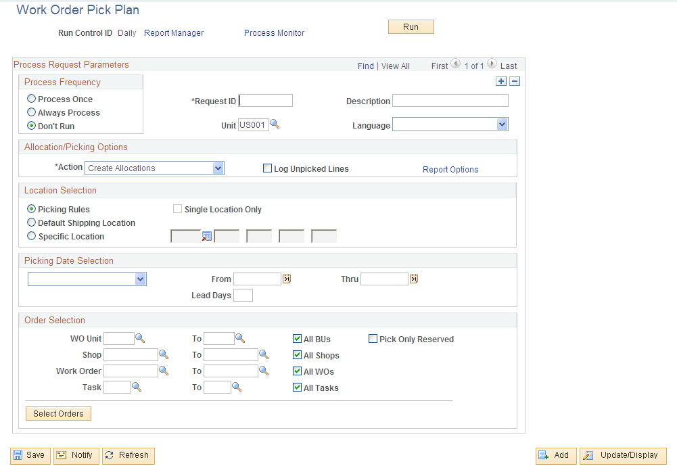Open the Language dropdown

click(502, 124)
